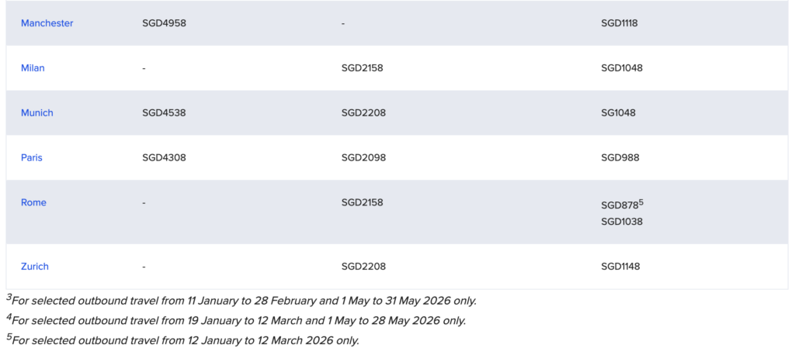Click footnote 3 about 11 January travel

click(241, 301)
